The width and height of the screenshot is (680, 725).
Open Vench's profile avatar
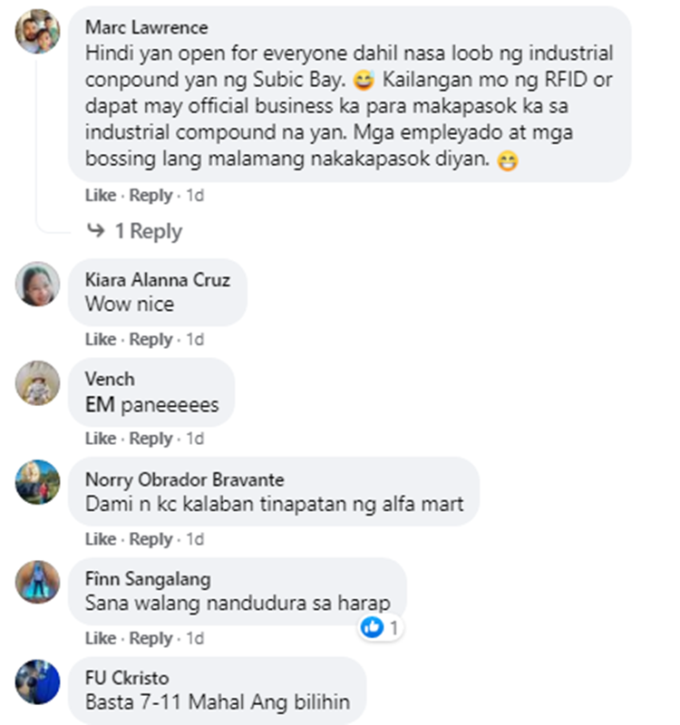point(38,382)
